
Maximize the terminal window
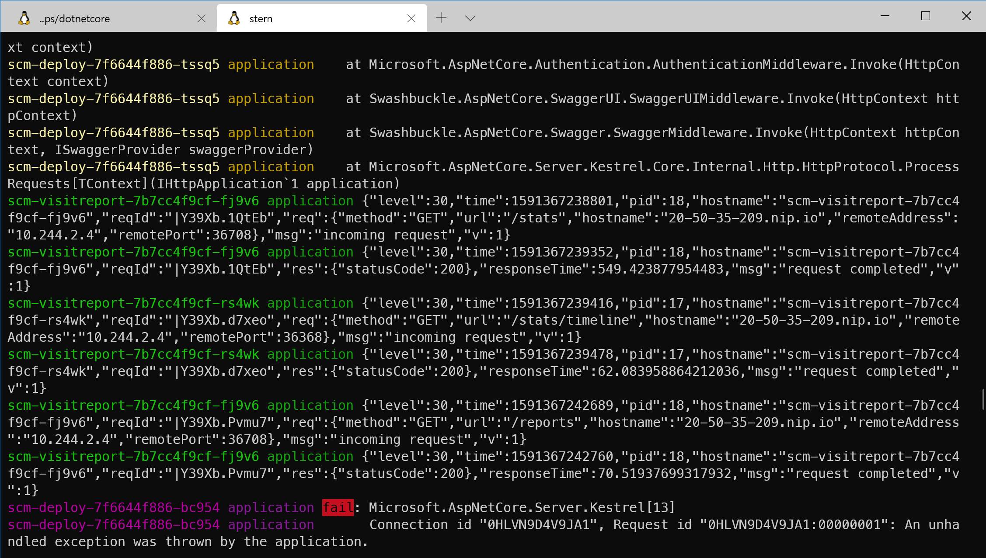pos(925,16)
